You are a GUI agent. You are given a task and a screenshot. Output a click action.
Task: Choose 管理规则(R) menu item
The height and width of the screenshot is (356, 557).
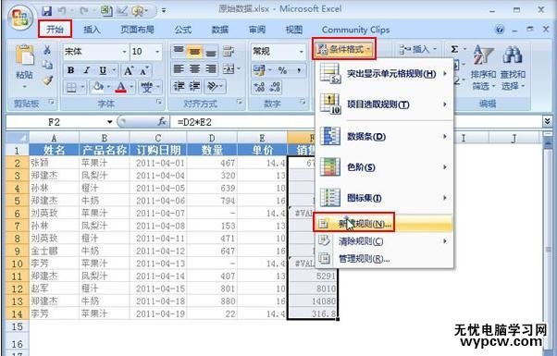tap(384, 259)
